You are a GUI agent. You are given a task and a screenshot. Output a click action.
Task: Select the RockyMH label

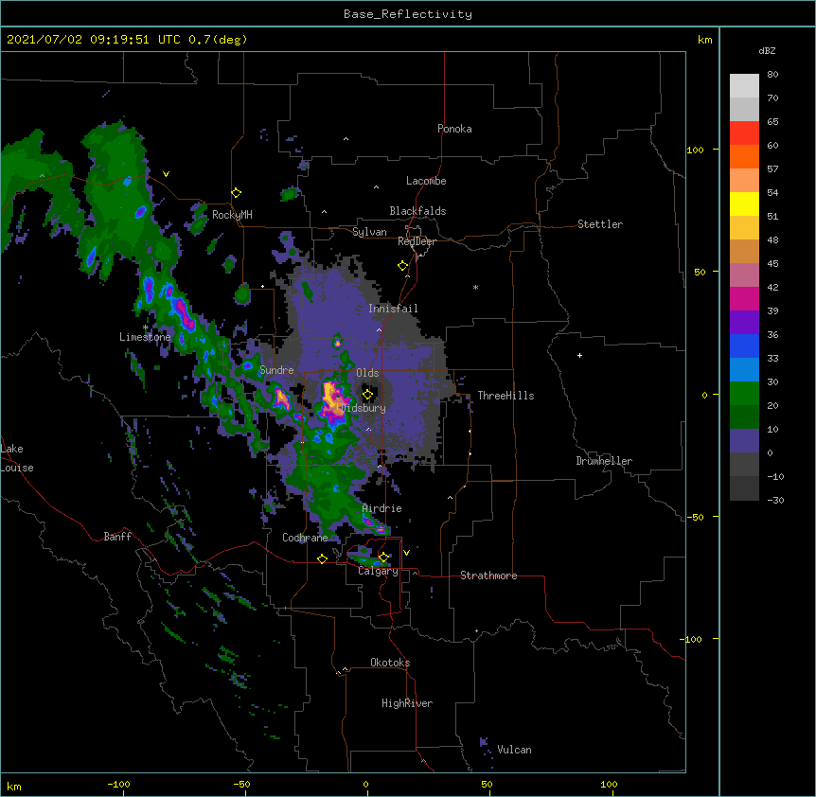[x=232, y=214]
